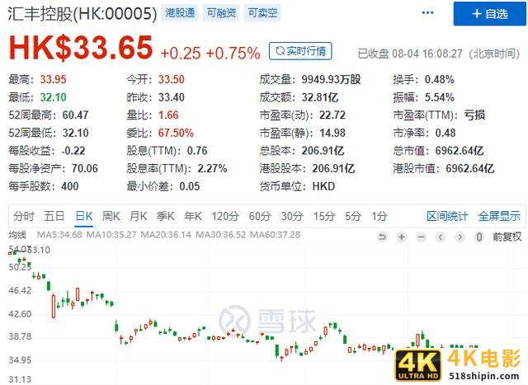Switch to the 1分 interval tab
Screen dimensions: 528x385
[x=379, y=216]
